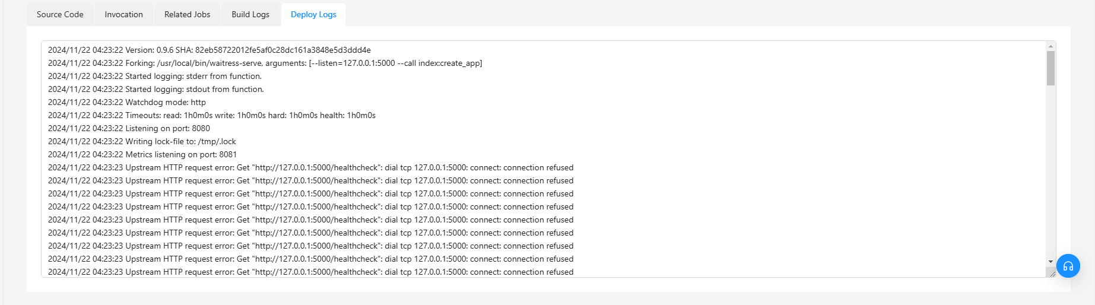This screenshot has height=305, width=1095.
Task: Click the Forking waitress-serve log line
Action: [265, 63]
